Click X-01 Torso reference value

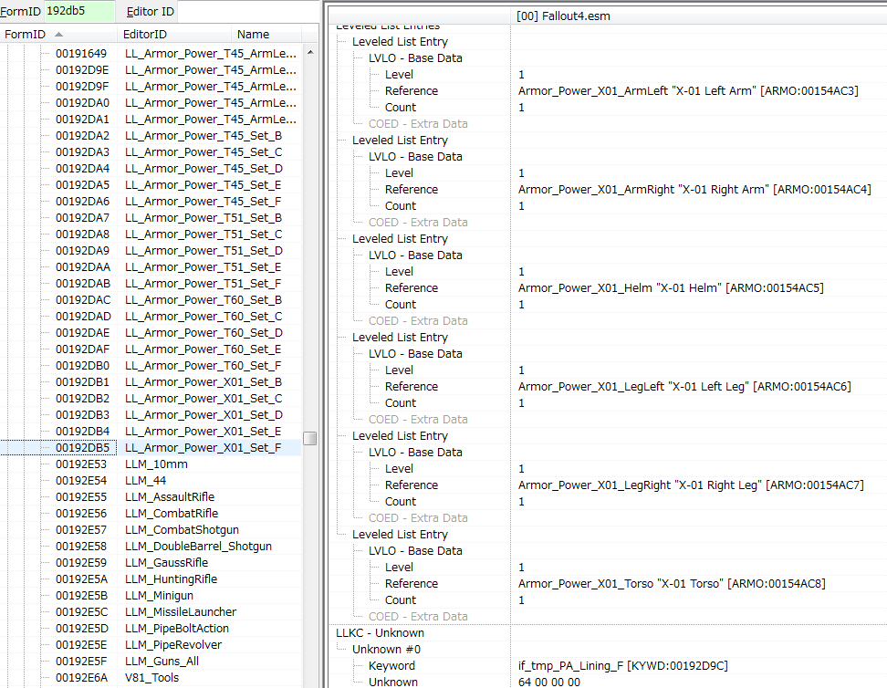(672, 583)
